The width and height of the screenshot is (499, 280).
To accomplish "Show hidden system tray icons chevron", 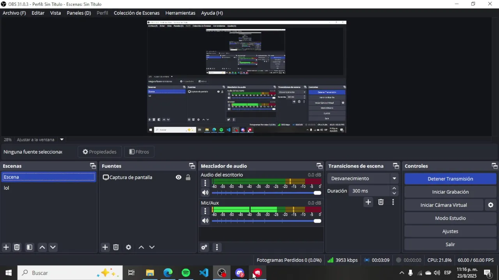I will (402, 273).
